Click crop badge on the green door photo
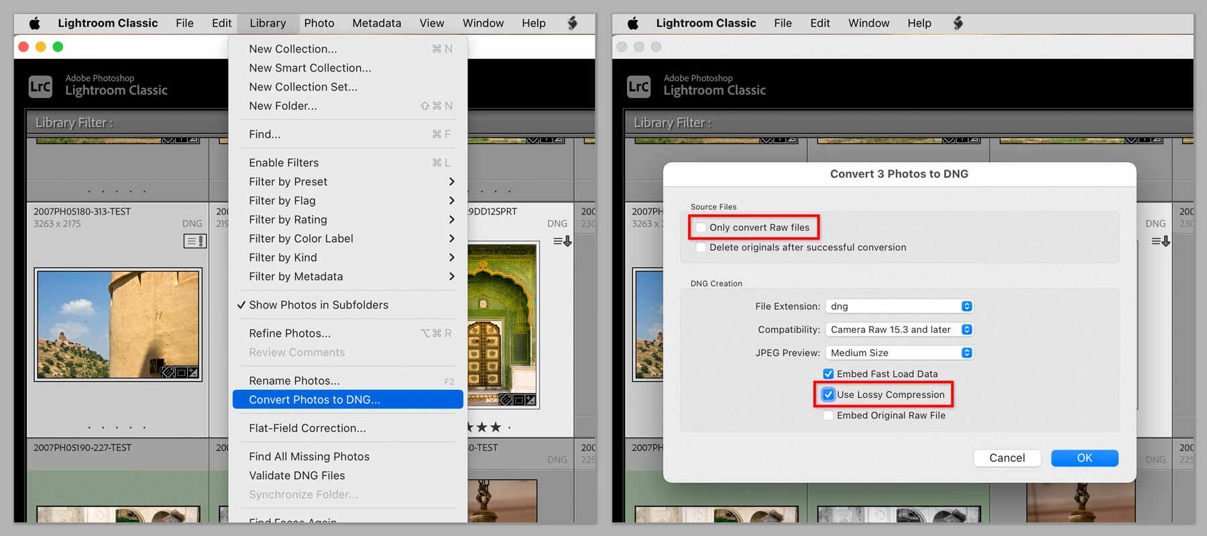 tap(518, 400)
